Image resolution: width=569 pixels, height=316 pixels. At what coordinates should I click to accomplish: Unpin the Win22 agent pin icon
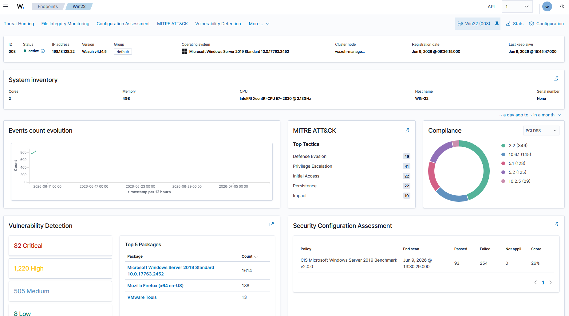point(497,24)
